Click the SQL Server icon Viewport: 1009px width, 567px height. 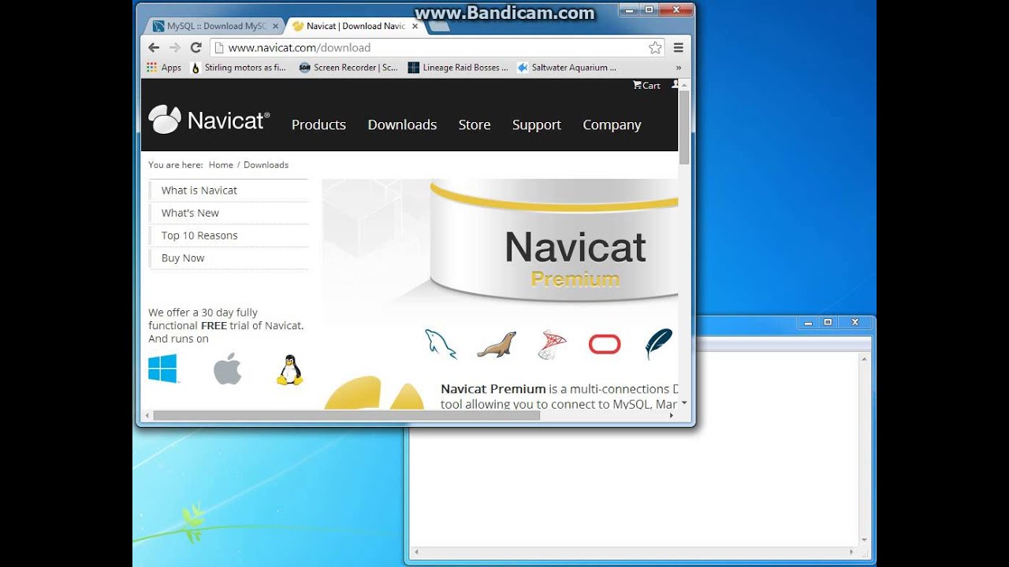click(553, 345)
